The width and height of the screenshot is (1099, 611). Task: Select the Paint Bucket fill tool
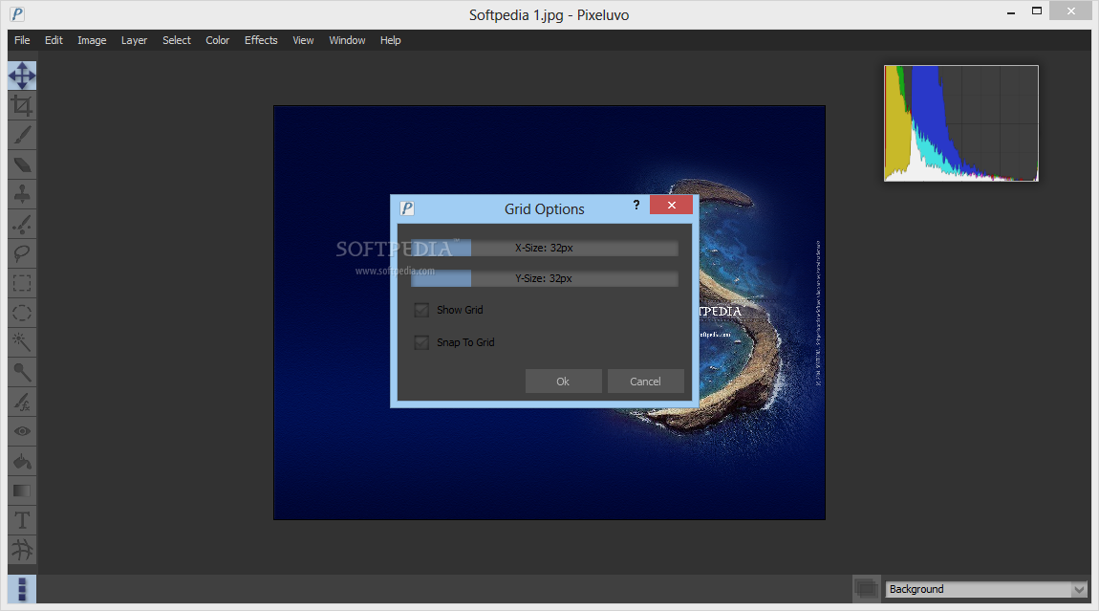click(22, 461)
